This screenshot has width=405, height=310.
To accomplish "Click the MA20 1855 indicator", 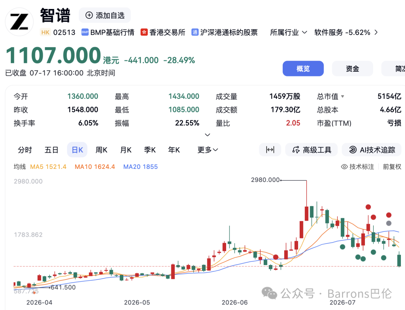I will 141,167.
